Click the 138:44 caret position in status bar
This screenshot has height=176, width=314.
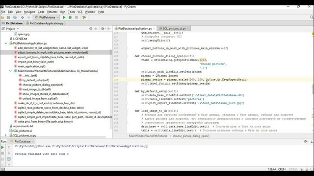point(272,169)
